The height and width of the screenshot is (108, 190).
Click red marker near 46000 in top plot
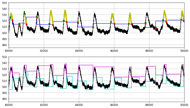[x=114, y=24]
